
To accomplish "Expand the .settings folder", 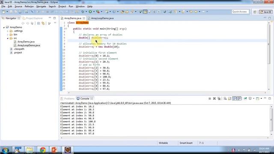I will tap(8, 31).
